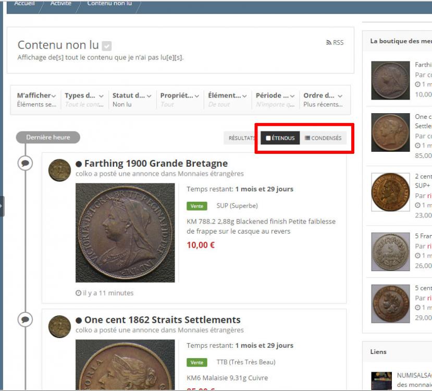
Task: Open sidebar 2 centimes Napoleon coin thumbnail
Action: pyautogui.click(x=390, y=192)
